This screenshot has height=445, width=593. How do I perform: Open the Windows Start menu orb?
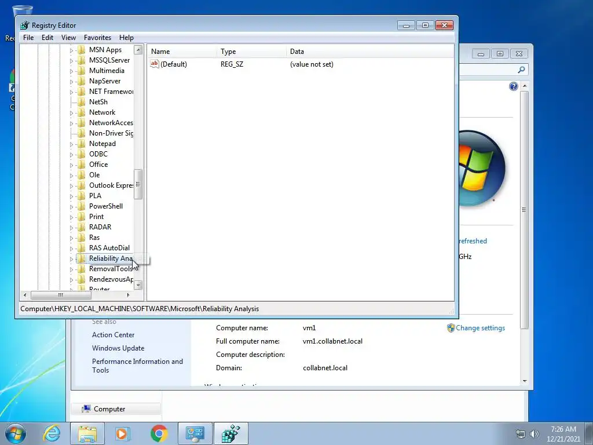click(16, 433)
